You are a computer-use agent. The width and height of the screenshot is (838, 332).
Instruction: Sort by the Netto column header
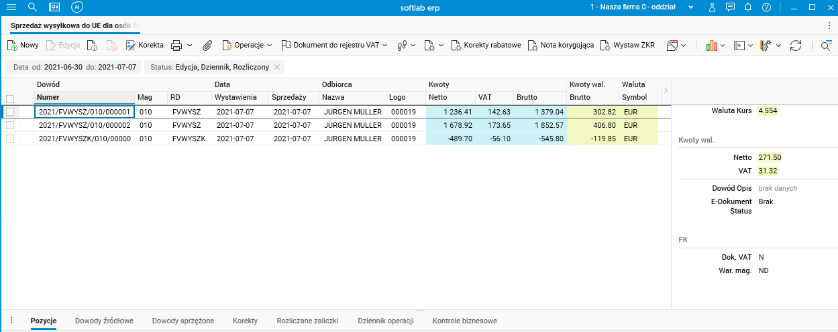[451, 98]
